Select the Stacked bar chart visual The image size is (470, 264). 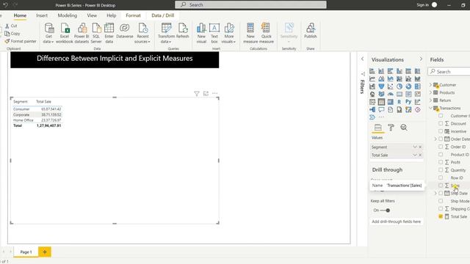(372, 71)
